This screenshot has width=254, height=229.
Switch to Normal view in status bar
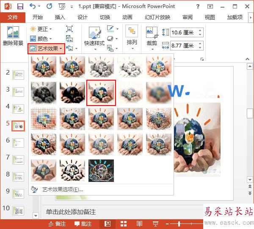108,224
